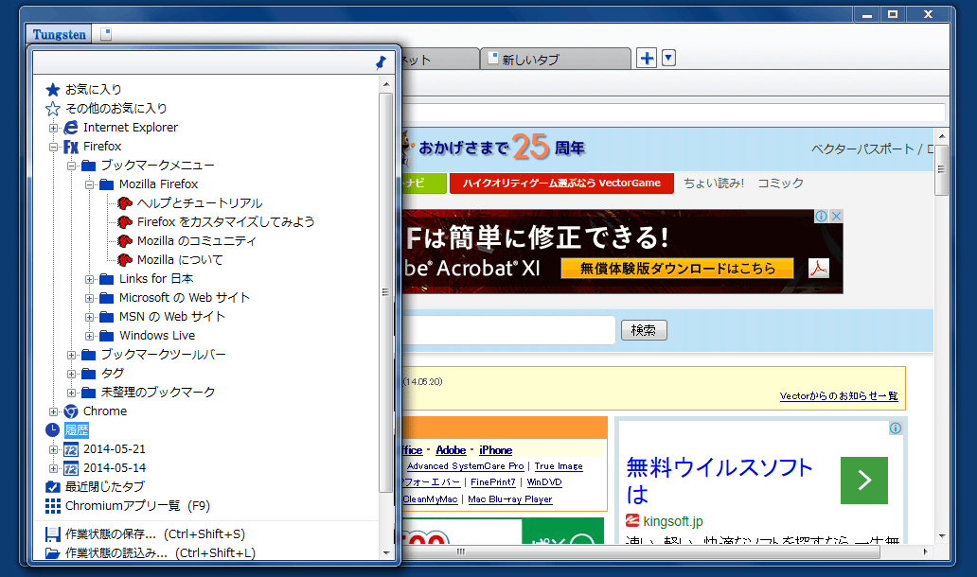Choose 作業状態の読込み... (Ctrl+Shift+L)

coord(160,552)
